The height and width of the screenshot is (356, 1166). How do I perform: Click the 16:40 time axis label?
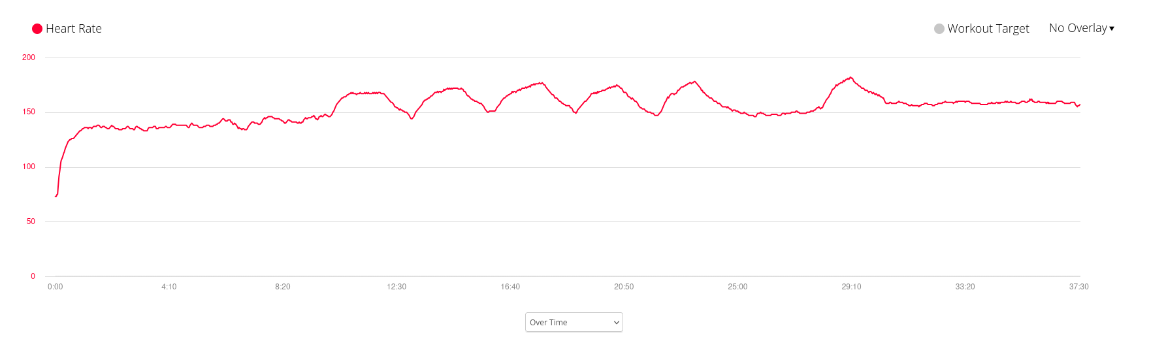510,287
